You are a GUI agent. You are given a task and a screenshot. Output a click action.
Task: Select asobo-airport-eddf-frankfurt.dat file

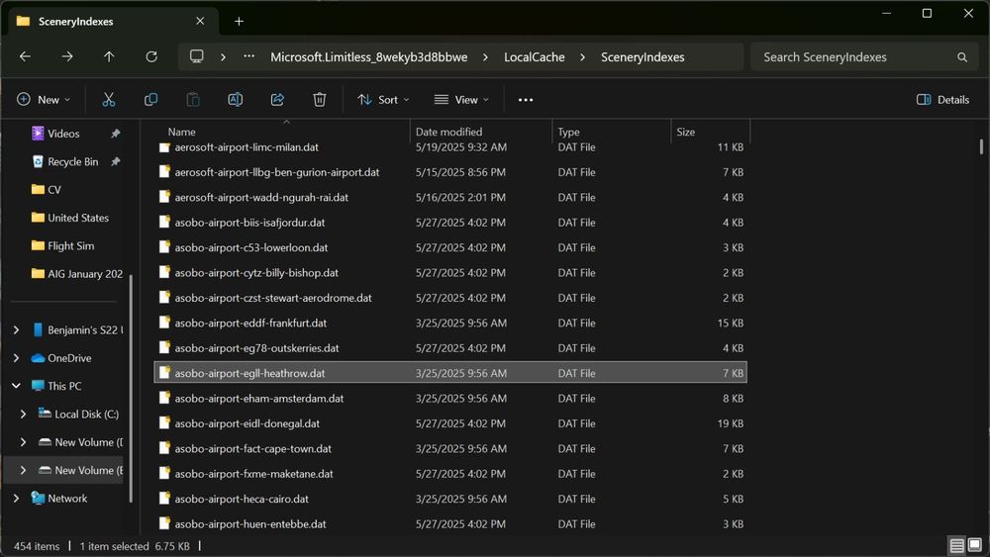[x=250, y=323]
